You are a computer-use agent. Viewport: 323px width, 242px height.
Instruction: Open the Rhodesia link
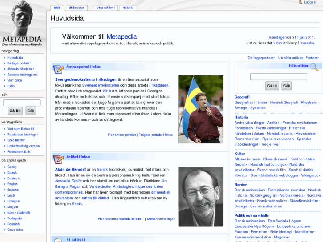pyautogui.click(x=309, y=103)
